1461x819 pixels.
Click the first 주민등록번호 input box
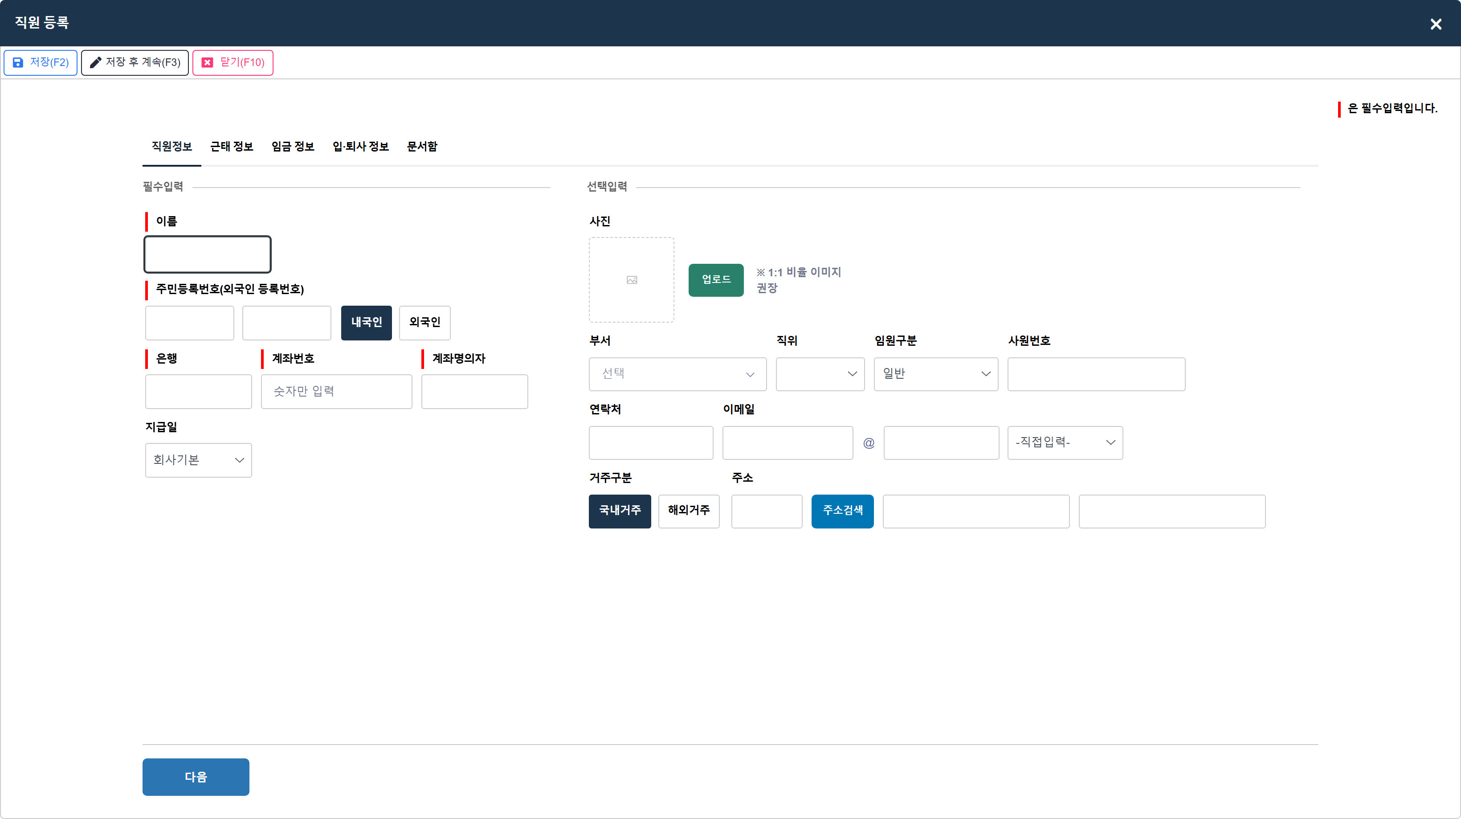pos(189,323)
